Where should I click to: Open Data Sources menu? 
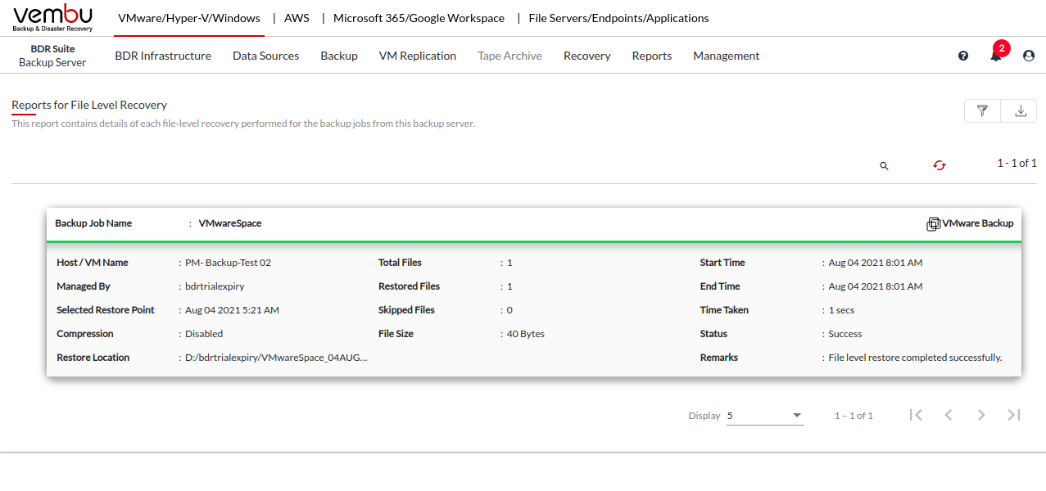pos(265,56)
